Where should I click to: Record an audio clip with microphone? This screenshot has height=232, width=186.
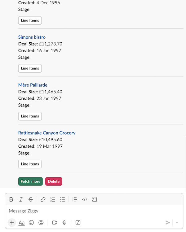(x=64, y=223)
